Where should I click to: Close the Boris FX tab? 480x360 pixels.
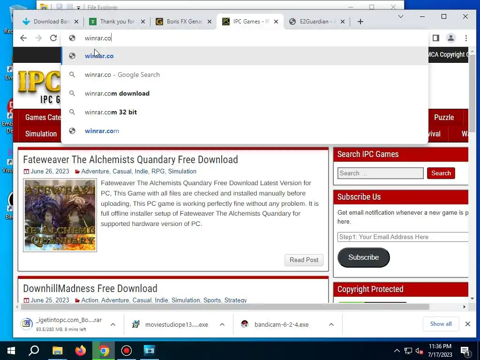coord(210,22)
